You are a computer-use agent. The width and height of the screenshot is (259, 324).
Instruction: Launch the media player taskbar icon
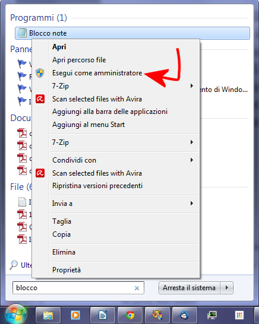click(x=75, y=315)
